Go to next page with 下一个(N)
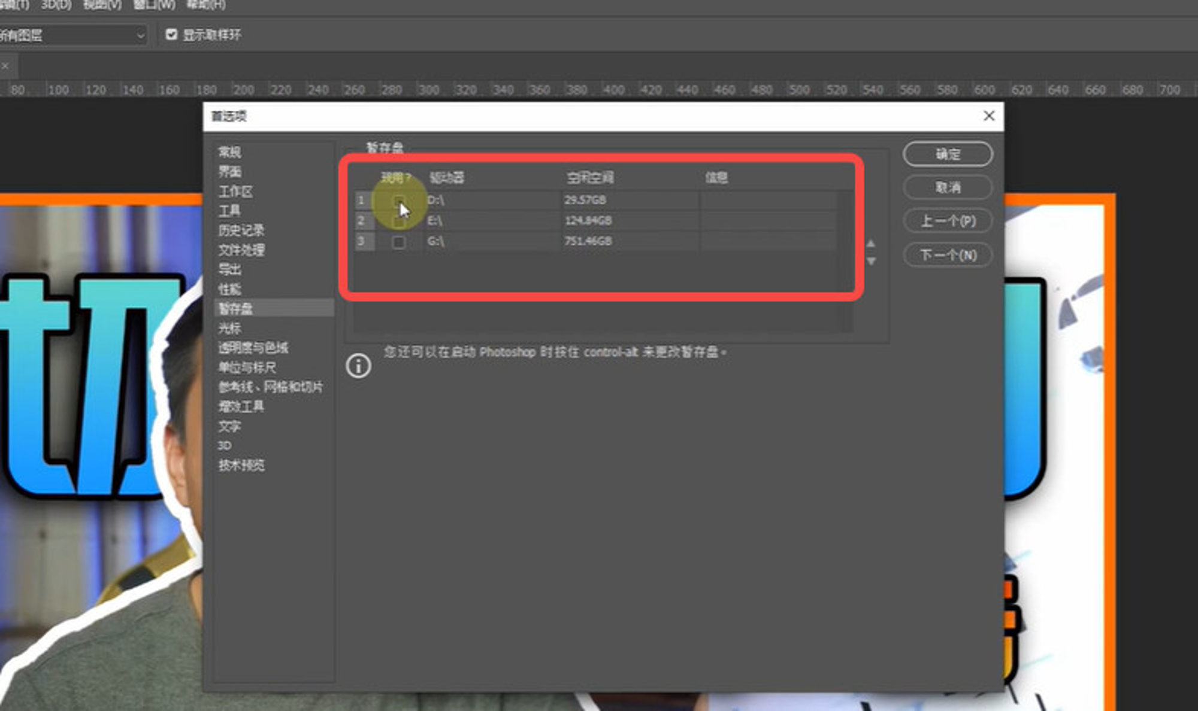Viewport: 1198px width, 711px height. tap(948, 256)
